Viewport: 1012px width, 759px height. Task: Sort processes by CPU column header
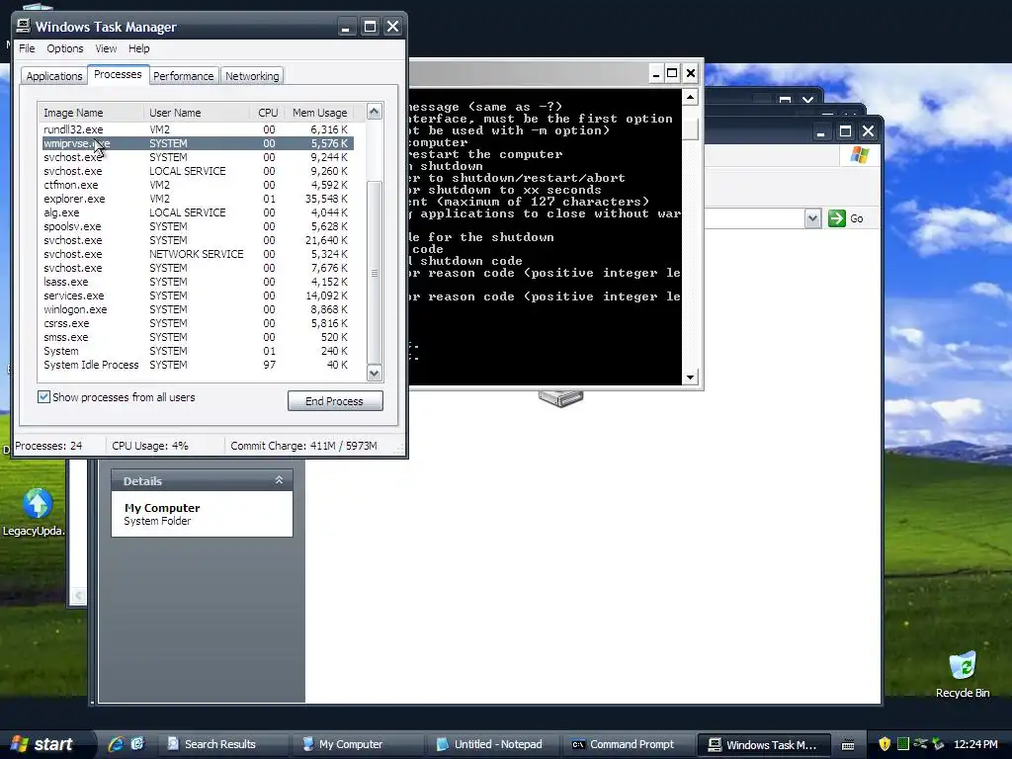[268, 113]
